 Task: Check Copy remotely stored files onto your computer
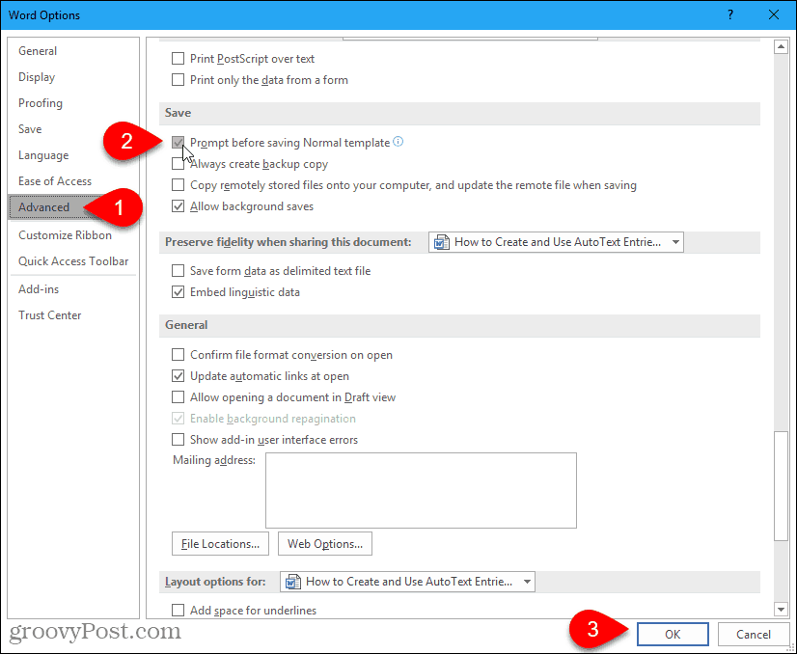(x=178, y=185)
